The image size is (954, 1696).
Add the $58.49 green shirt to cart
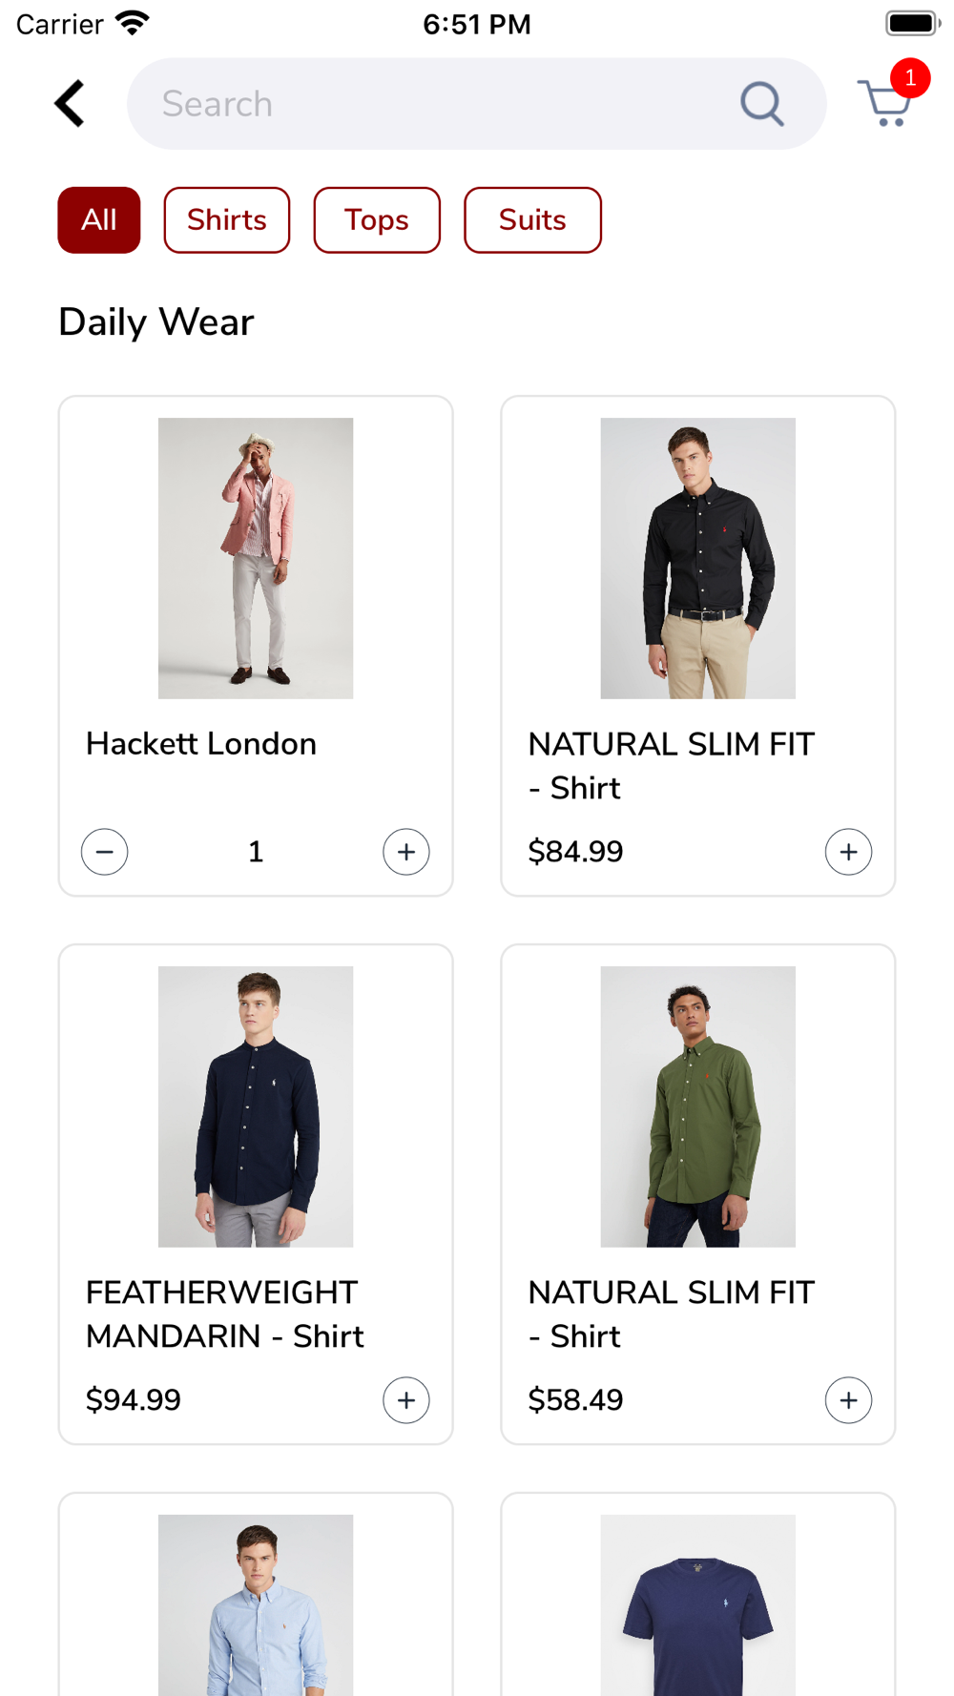[x=849, y=1400]
